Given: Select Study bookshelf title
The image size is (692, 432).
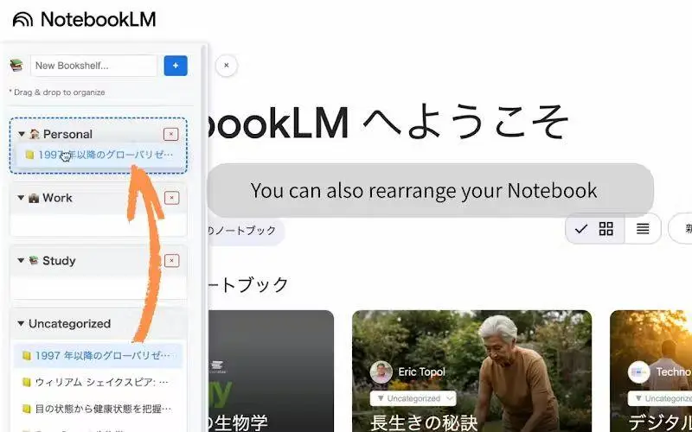Looking at the screenshot, I should pos(59,261).
